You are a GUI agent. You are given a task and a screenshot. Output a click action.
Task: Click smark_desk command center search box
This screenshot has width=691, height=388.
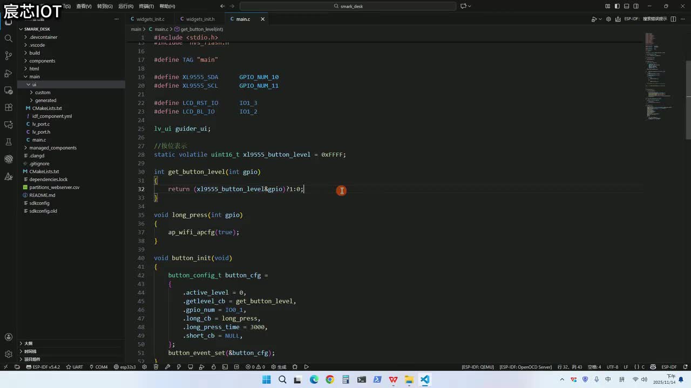click(x=348, y=6)
